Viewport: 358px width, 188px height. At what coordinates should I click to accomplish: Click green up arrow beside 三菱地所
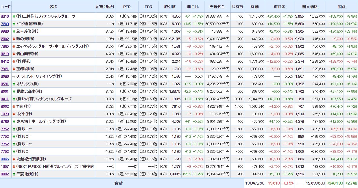pyautogui.click(x=14, y=174)
